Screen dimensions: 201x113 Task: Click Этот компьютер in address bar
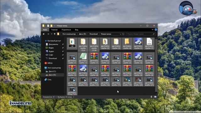[69, 34]
